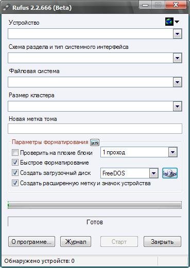Open the 'Устройство' dropdown
The height and width of the screenshot is (268, 190).
point(95,33)
